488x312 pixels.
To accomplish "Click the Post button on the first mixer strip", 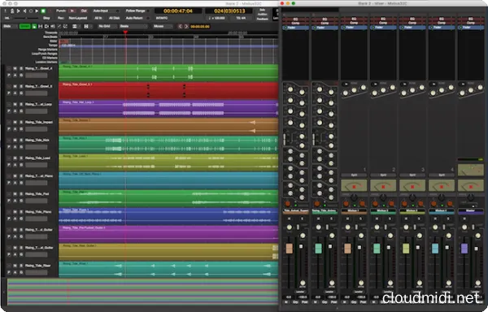I will coord(305,302).
